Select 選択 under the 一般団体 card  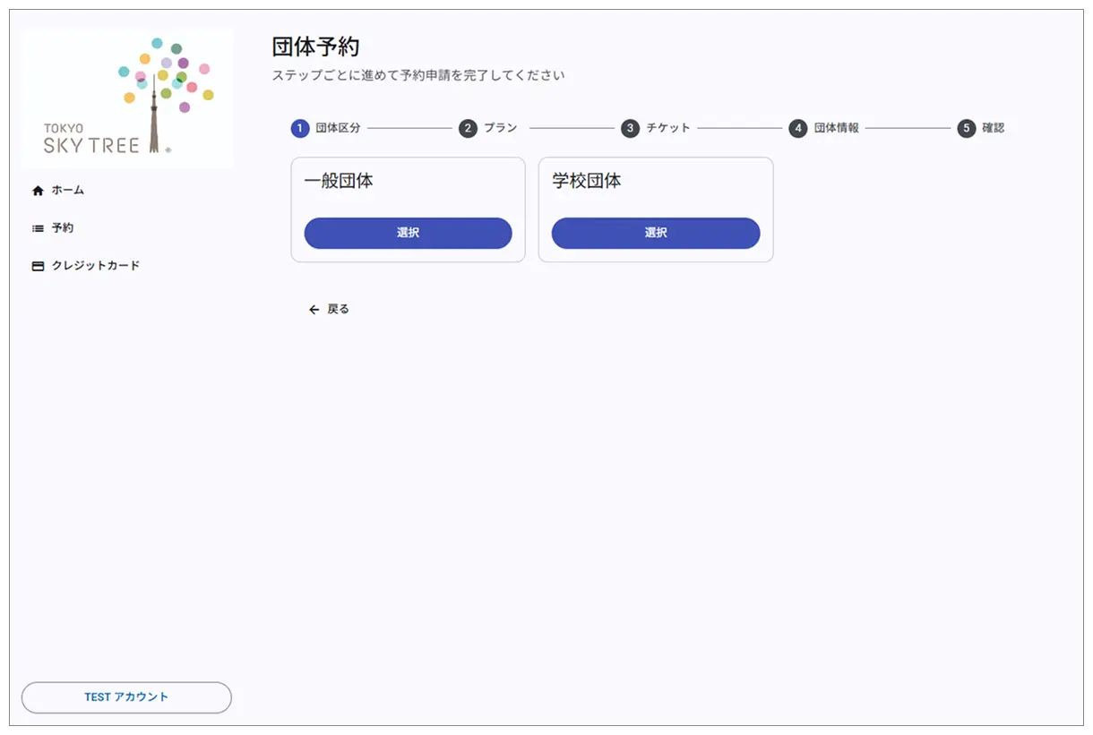[x=408, y=233]
